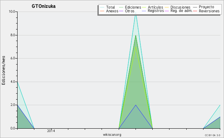Screen dimensions: 224x138
Task: Click the CC BY-SA 3.0 license text
Action: click(x=212, y=135)
